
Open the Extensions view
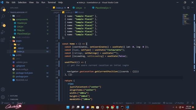pyautogui.click(x=3, y=40)
